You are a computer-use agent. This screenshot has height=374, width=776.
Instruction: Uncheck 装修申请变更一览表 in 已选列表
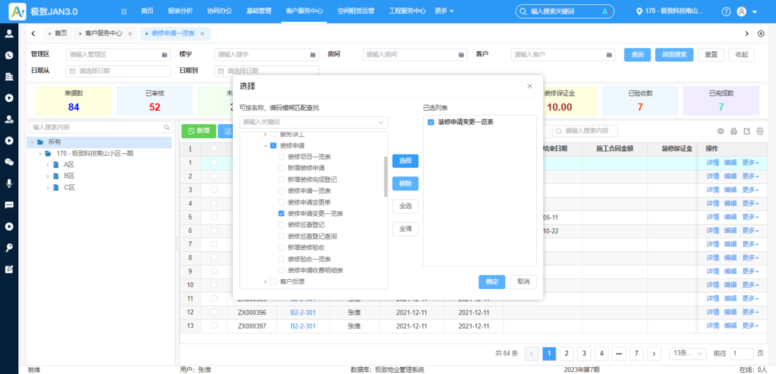[431, 122]
